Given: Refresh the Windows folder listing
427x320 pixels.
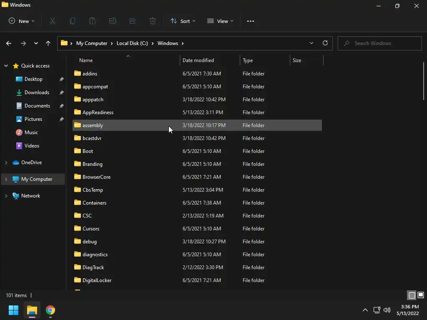Looking at the screenshot, I should (x=325, y=43).
